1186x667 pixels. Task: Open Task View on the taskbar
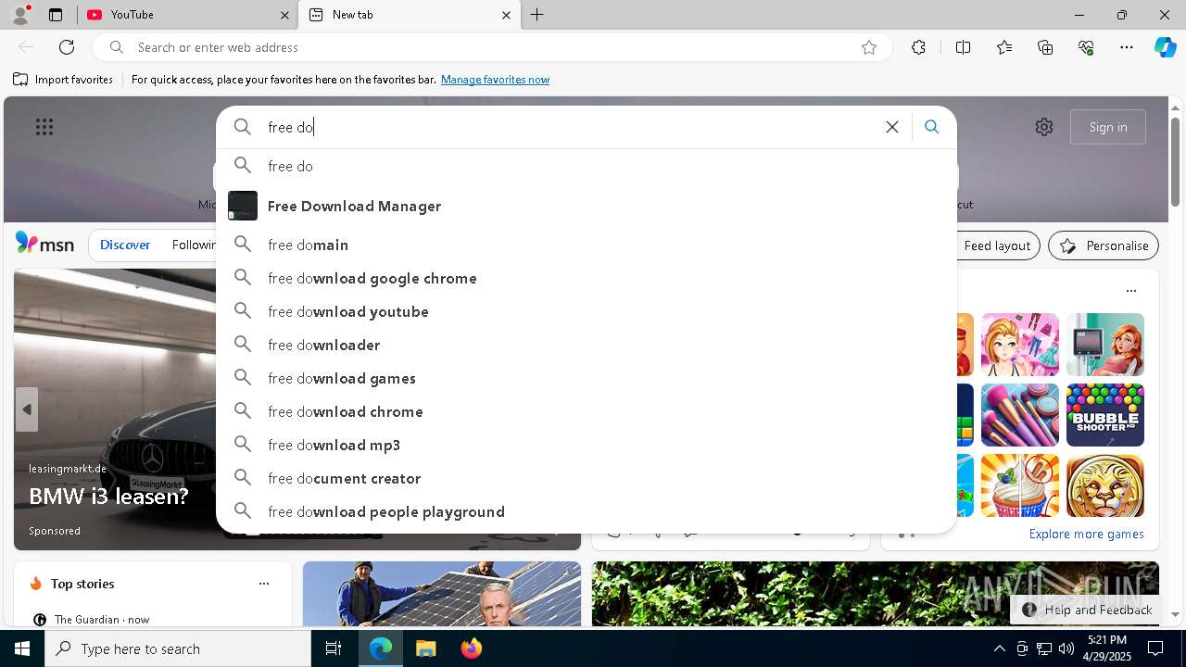(334, 648)
